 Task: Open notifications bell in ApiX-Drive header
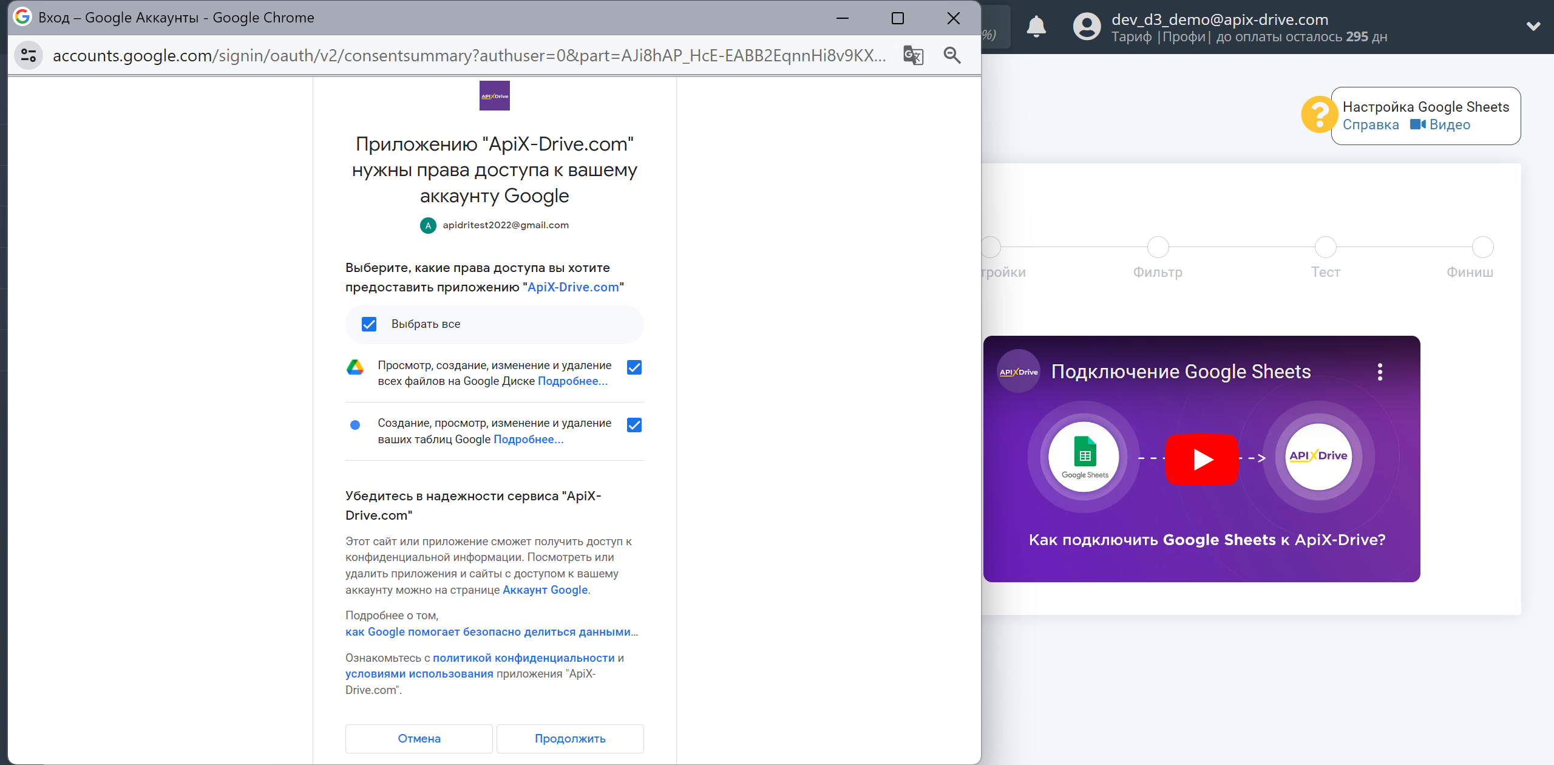[x=1036, y=27]
